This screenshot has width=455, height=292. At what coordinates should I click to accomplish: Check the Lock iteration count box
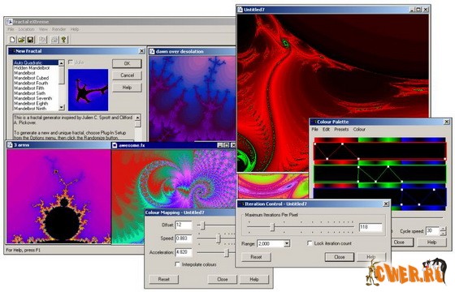[310, 243]
